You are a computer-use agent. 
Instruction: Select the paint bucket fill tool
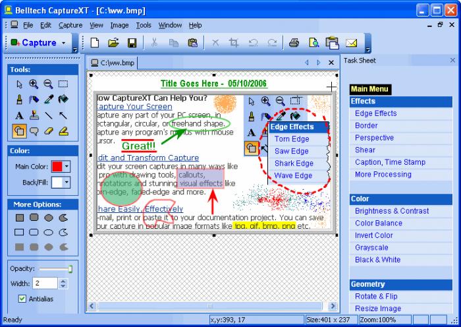pyautogui.click(x=63, y=100)
